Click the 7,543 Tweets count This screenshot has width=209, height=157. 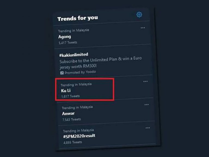[x=72, y=119]
